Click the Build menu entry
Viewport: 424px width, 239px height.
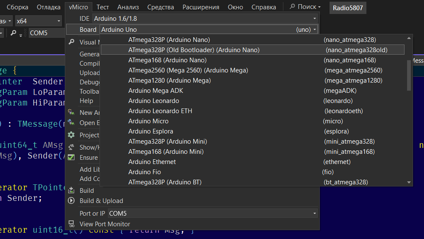tap(87, 191)
